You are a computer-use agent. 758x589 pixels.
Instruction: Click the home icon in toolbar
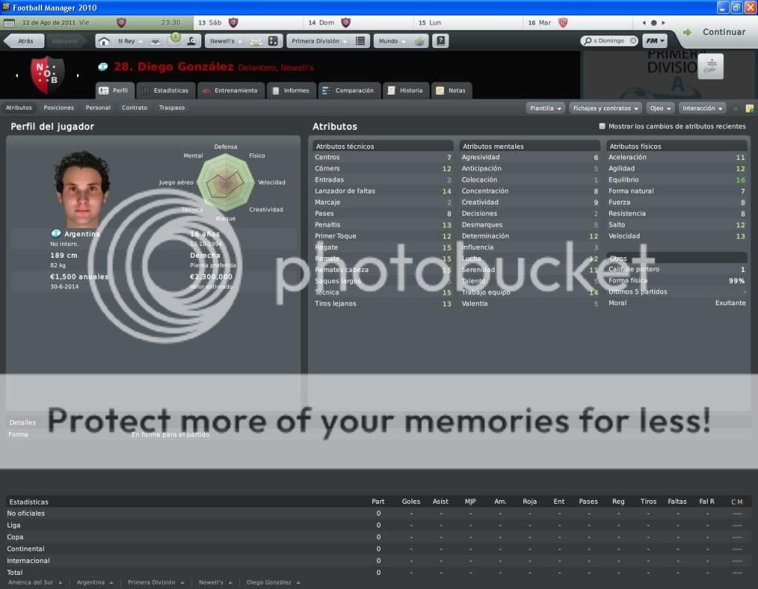(104, 41)
